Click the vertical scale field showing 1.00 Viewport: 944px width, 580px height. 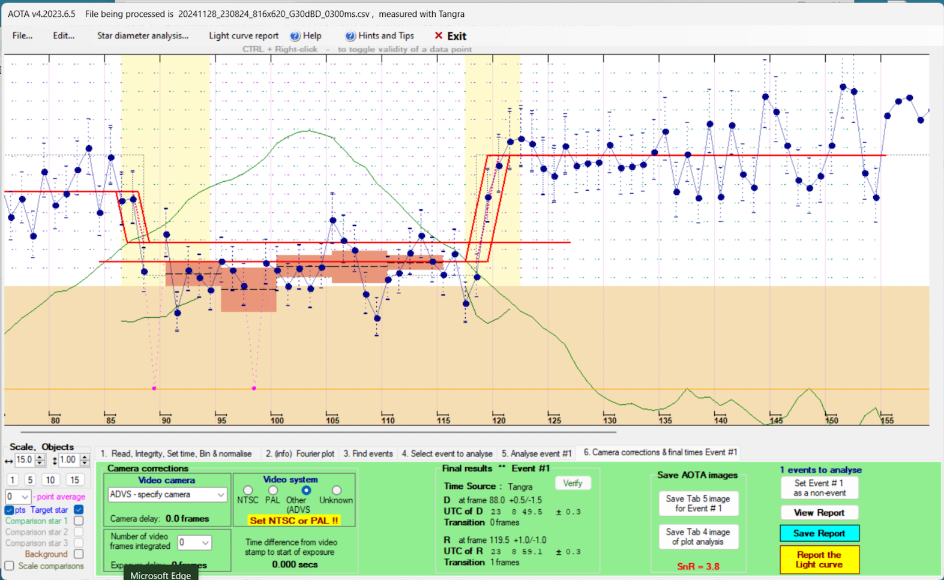[69, 460]
